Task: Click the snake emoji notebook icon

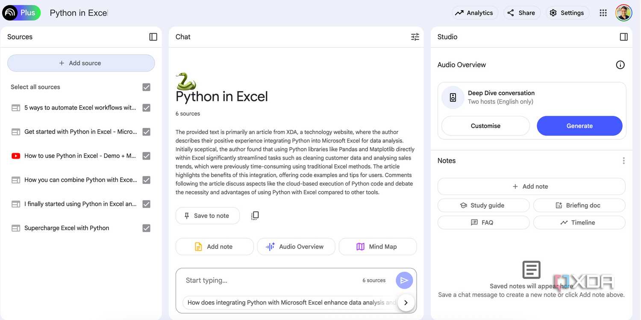Action: pyautogui.click(x=185, y=81)
